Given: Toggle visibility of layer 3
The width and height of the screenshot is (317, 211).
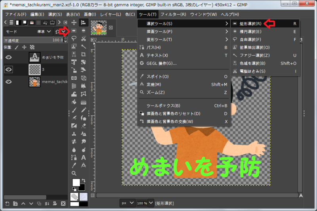Looking at the screenshot, I should point(8,69).
